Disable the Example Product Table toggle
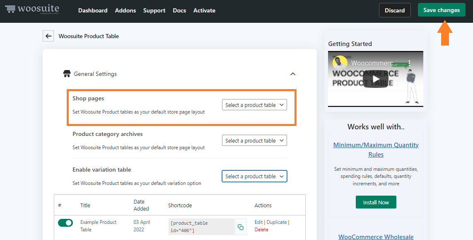 pos(65,223)
